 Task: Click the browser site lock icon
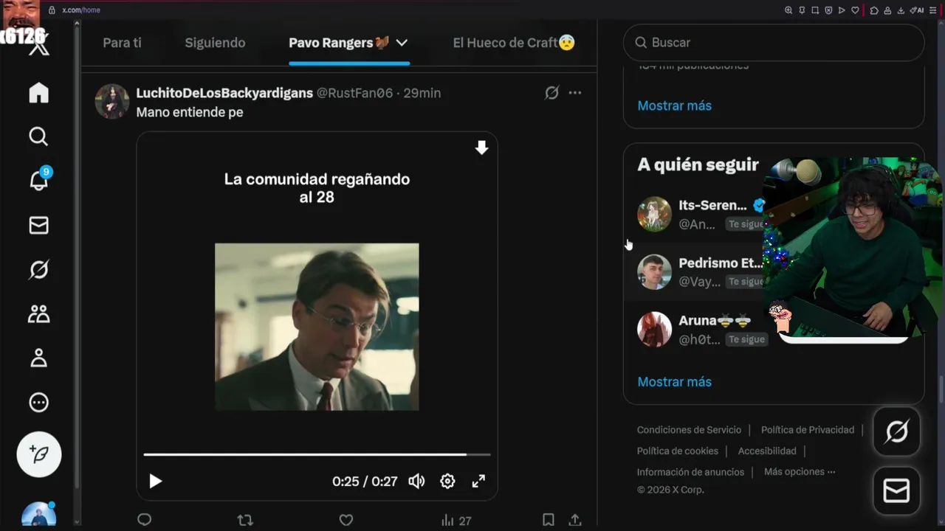[52, 10]
